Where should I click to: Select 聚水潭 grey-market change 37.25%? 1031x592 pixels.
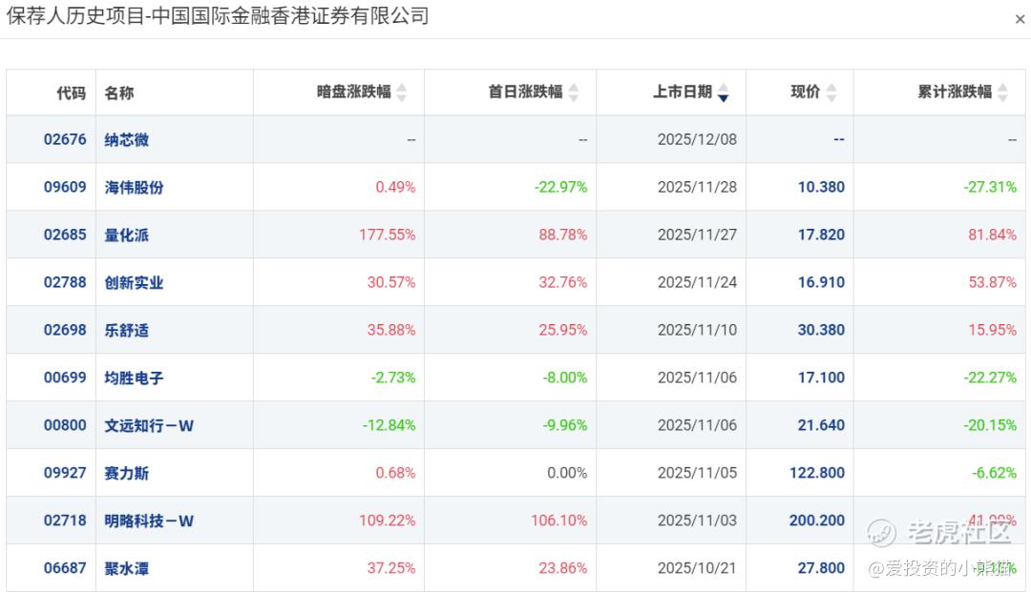coord(391,568)
